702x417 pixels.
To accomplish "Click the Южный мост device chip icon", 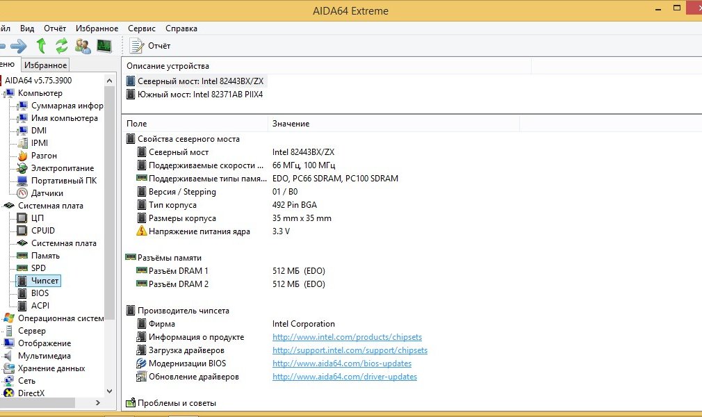I will tap(130, 95).
